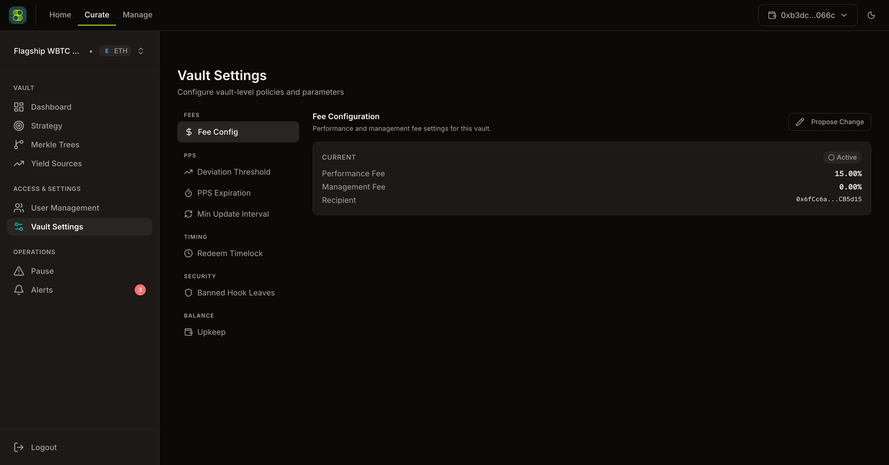Click the User Management people icon
889x465 pixels.
click(x=19, y=208)
